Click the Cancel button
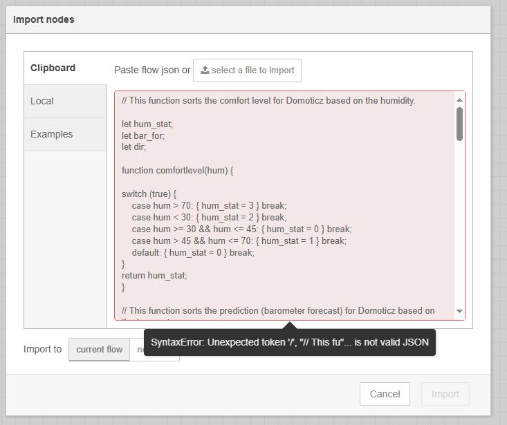Image resolution: width=507 pixels, height=425 pixels. (385, 394)
